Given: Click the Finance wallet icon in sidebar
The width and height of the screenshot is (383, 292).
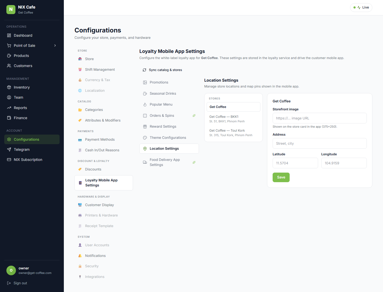Looking at the screenshot, I should pos(9,118).
